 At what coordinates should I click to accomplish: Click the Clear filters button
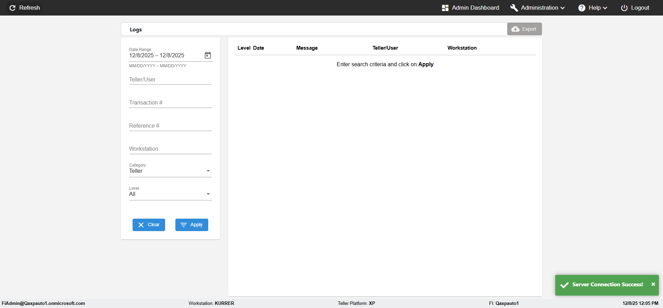(149, 225)
